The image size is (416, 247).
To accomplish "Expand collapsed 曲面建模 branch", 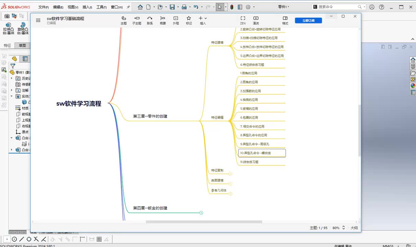I will point(230,184).
